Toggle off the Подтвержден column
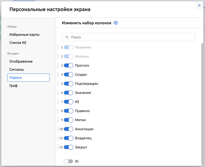The width and height of the screenshot is (205, 167). (68, 84)
